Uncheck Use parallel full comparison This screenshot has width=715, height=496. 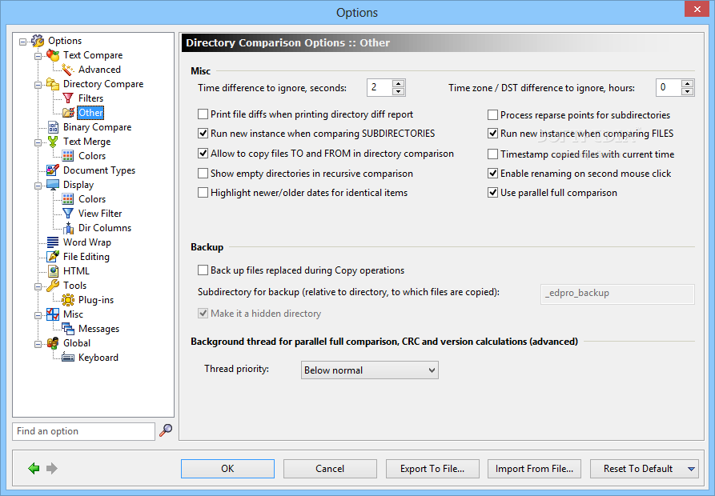(492, 193)
